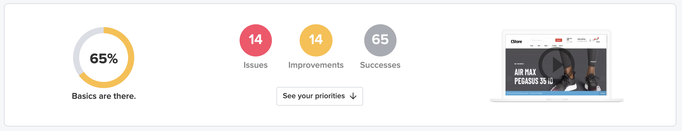Click the play button on the site preview
The width and height of the screenshot is (682, 131).
coord(557,65)
